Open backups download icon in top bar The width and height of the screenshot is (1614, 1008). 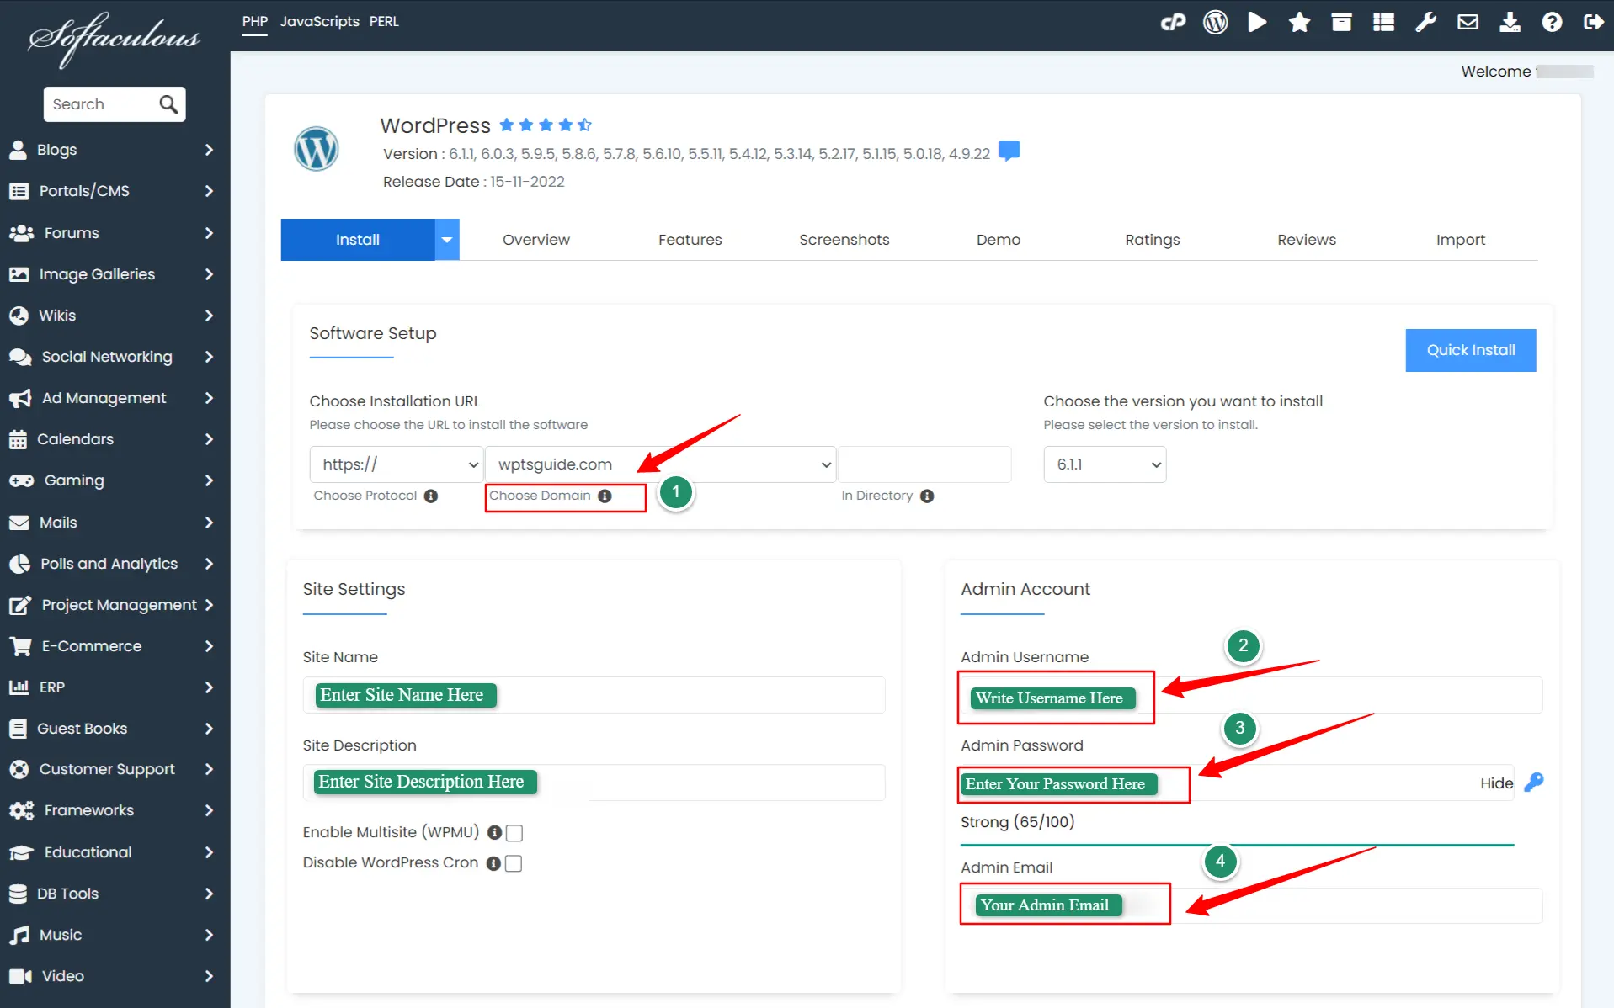point(1510,23)
